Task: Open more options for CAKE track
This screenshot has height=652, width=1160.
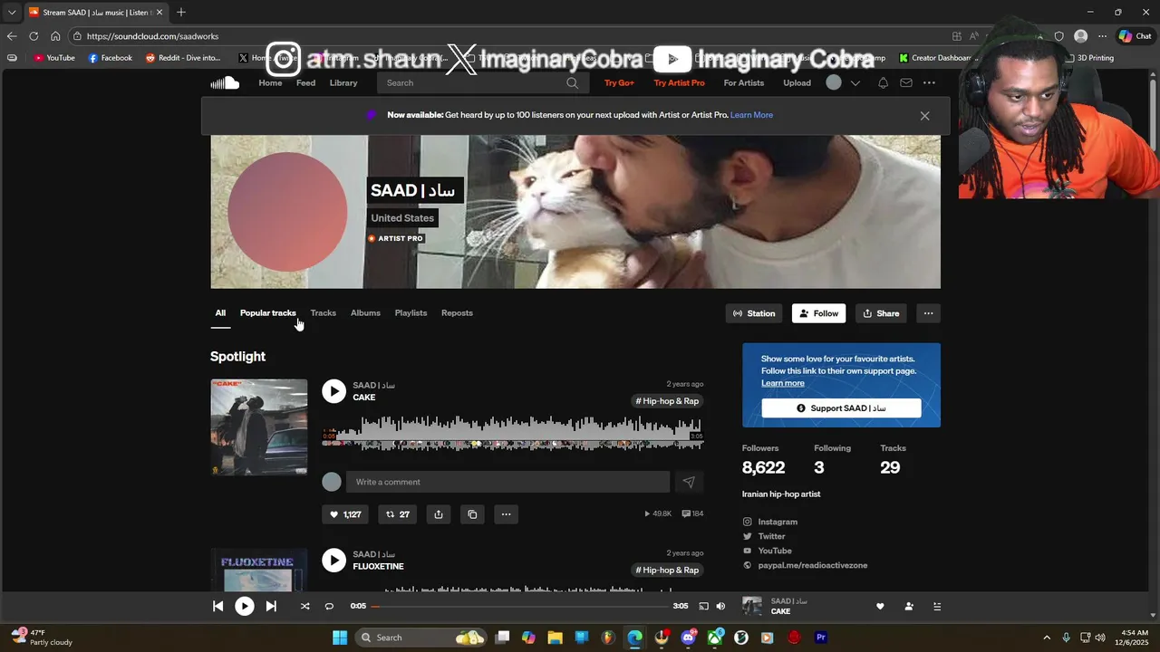Action: pos(507,514)
